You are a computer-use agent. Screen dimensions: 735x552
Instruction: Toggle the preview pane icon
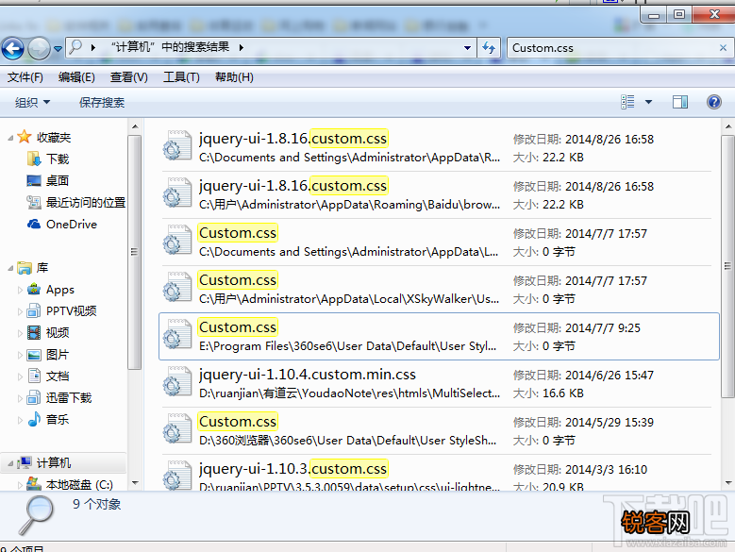[x=679, y=102]
